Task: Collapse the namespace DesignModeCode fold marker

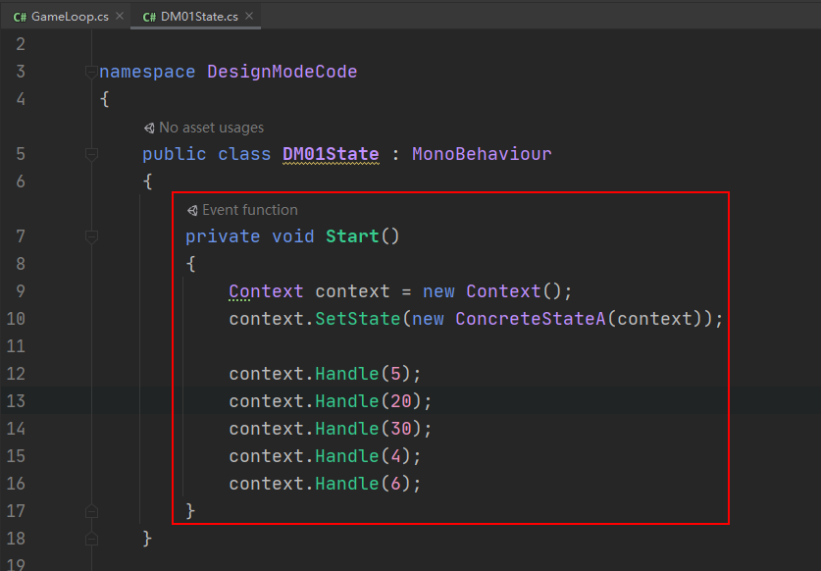Action: (x=91, y=72)
